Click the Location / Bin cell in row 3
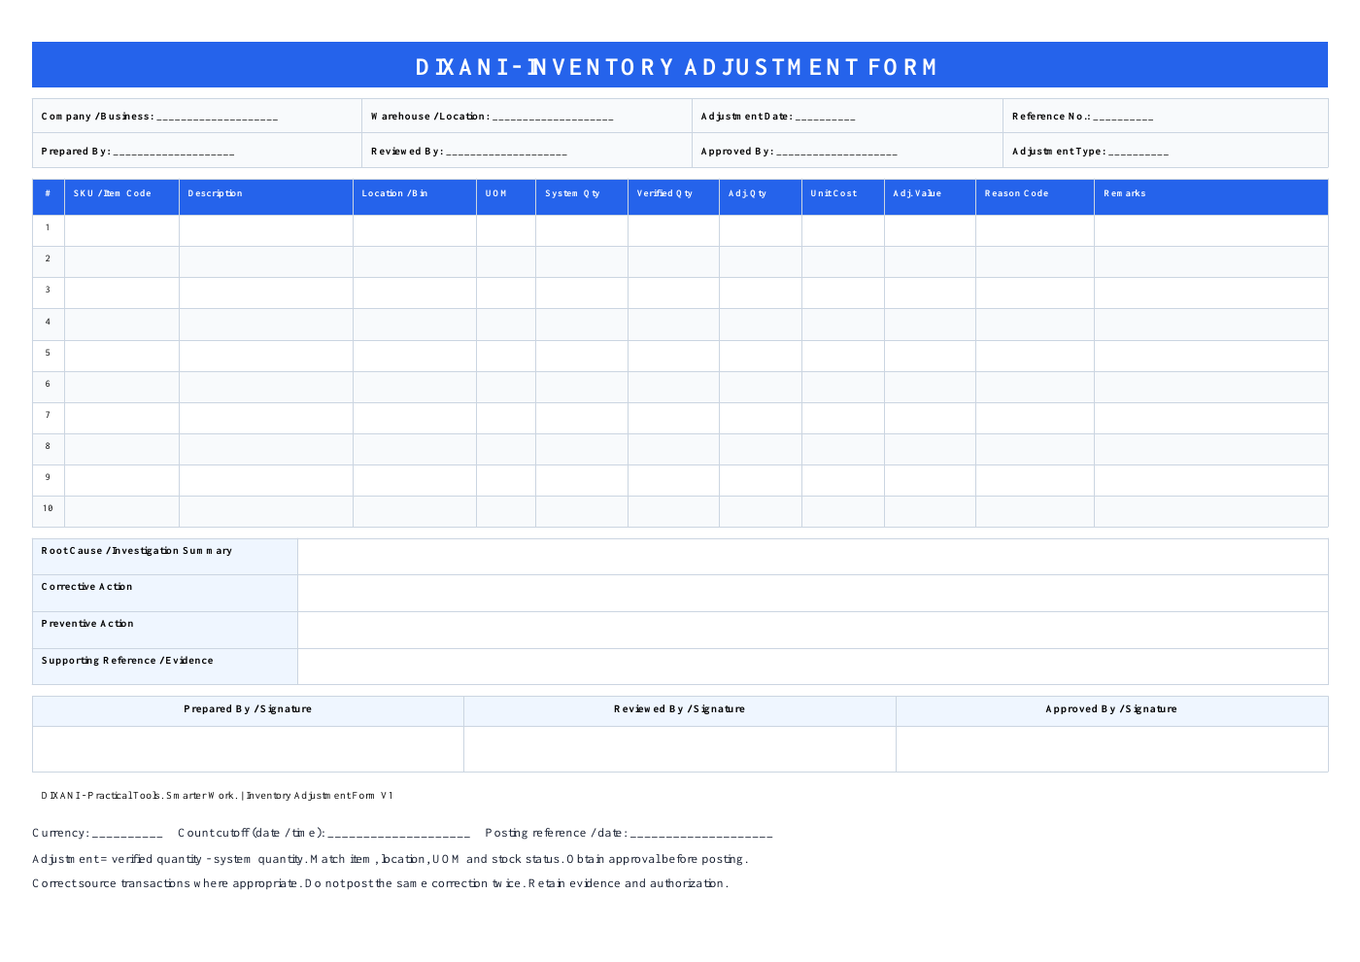This screenshot has height=962, width=1360. pos(415,293)
